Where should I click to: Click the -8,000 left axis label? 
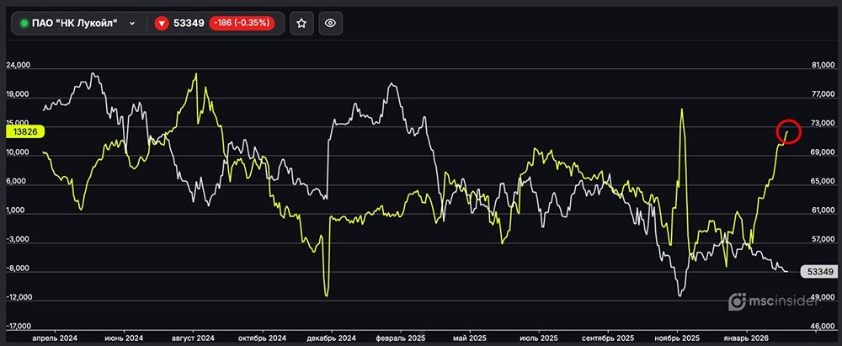pyautogui.click(x=17, y=268)
